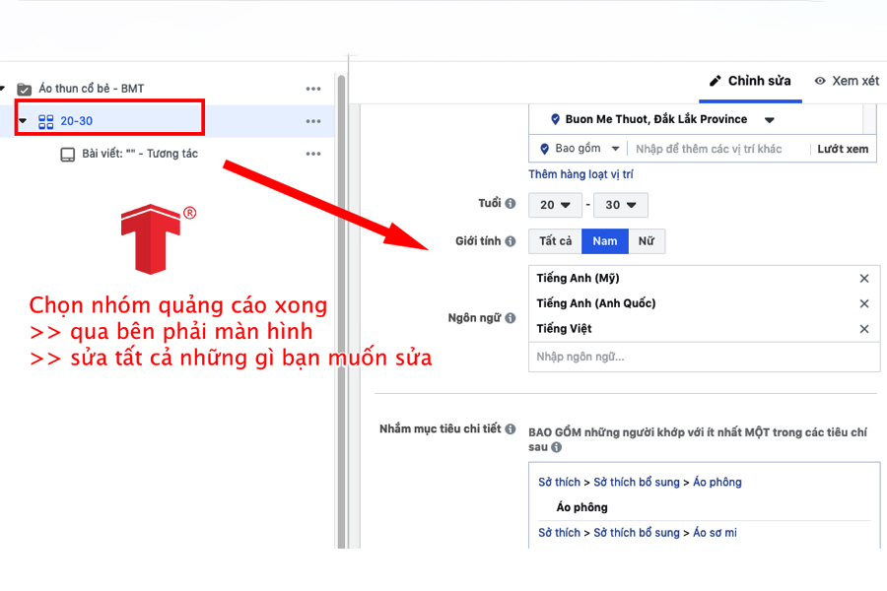The width and height of the screenshot is (887, 591).
Task: Select Áo thun cổ bẻ - BMT campaign
Action: (x=91, y=89)
